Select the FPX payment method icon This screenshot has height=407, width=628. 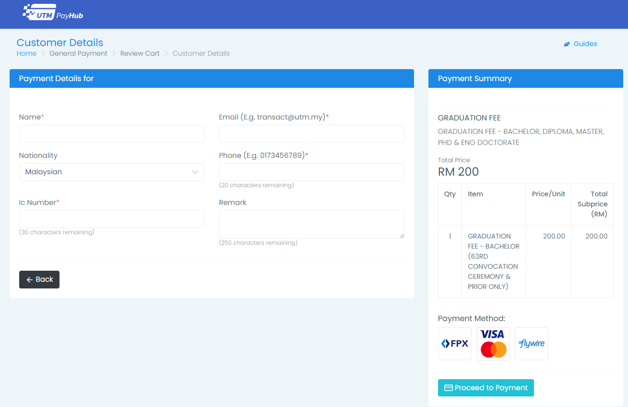pyautogui.click(x=454, y=344)
